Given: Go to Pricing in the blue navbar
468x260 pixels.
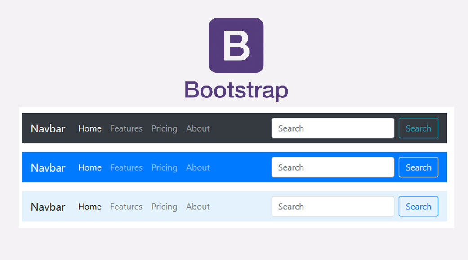Looking at the screenshot, I should point(164,167).
